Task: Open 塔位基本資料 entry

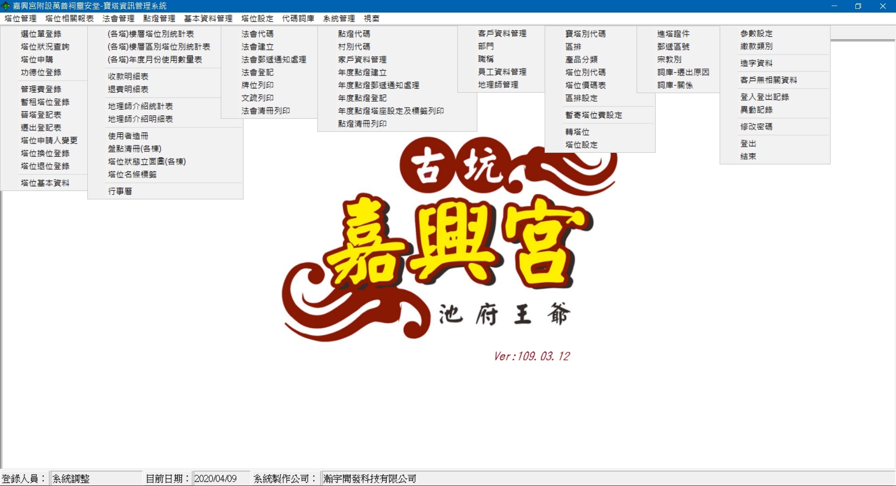Action: [44, 183]
